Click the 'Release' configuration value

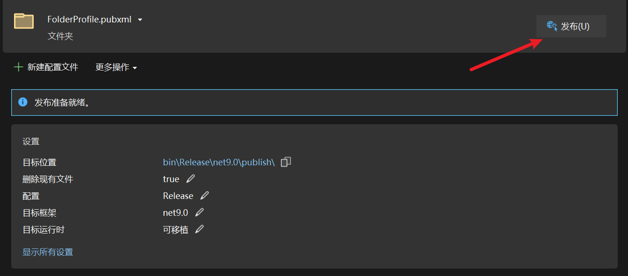coord(178,196)
